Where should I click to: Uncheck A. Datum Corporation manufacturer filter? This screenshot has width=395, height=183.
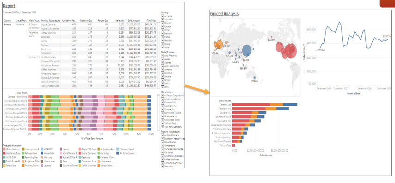(162, 95)
